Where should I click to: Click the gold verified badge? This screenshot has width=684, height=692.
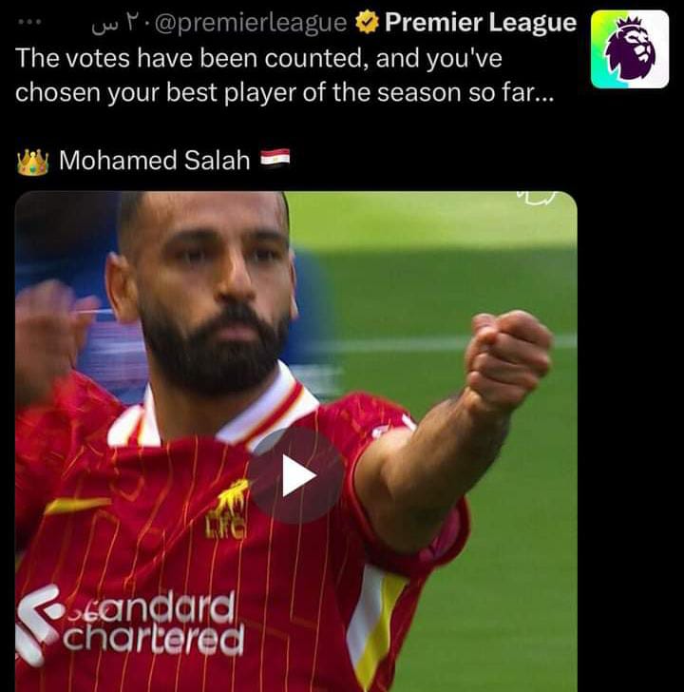tap(367, 23)
